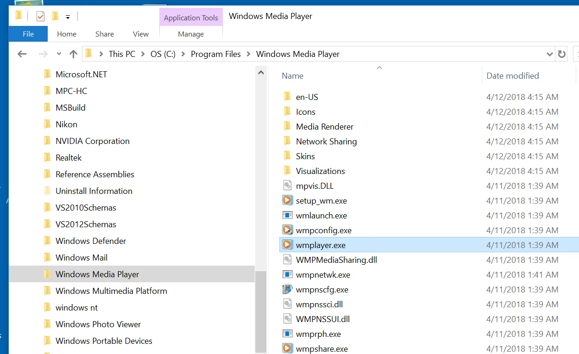Click the setup_wm.exe media player icon

[x=288, y=200]
